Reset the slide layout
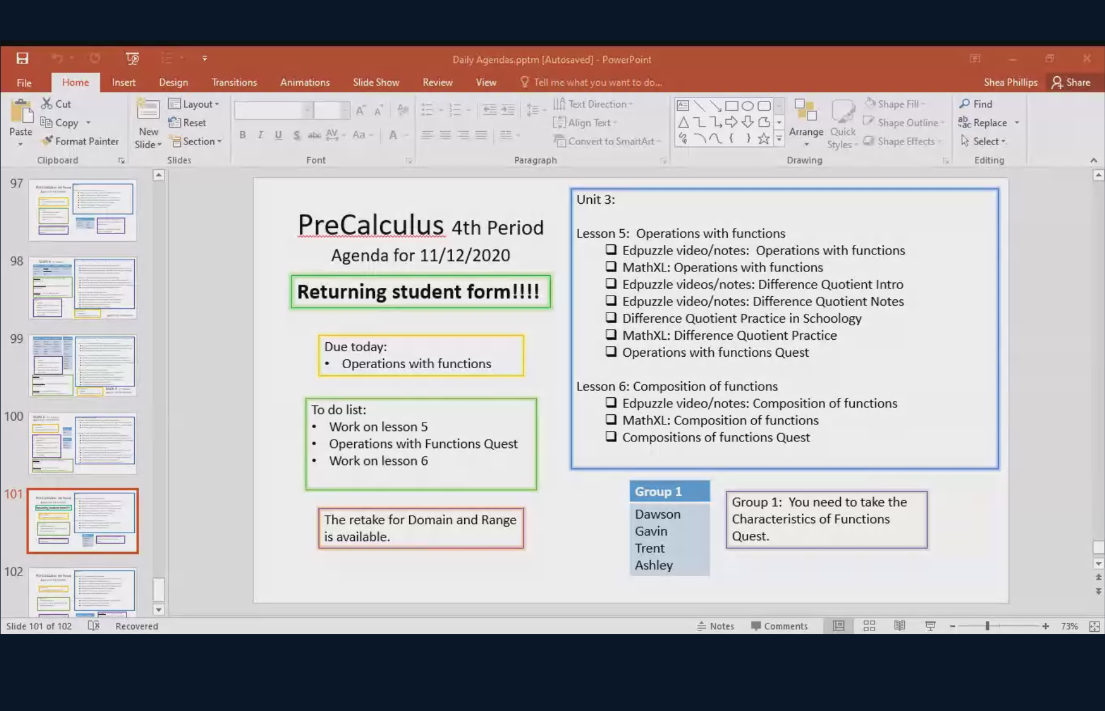The width and height of the screenshot is (1105, 711). 187,123
